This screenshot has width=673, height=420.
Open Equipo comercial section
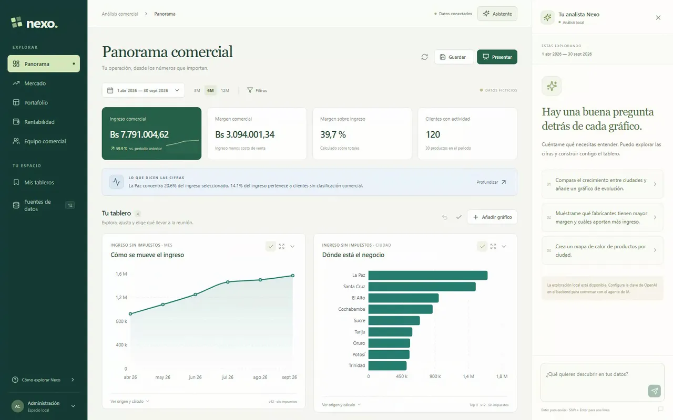(44, 141)
